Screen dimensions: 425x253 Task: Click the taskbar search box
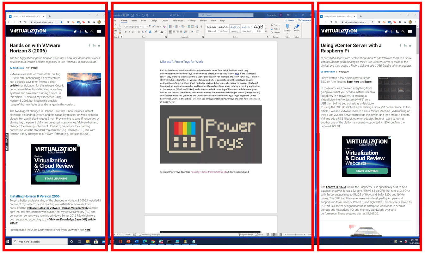pos(40,242)
